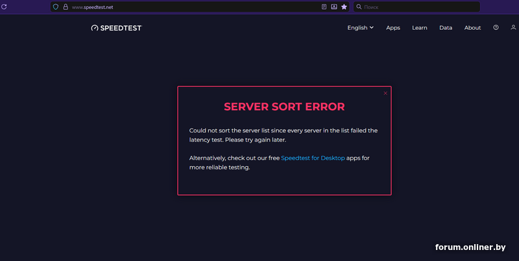
Task: Click the bookmark star icon
Action: point(344,6)
